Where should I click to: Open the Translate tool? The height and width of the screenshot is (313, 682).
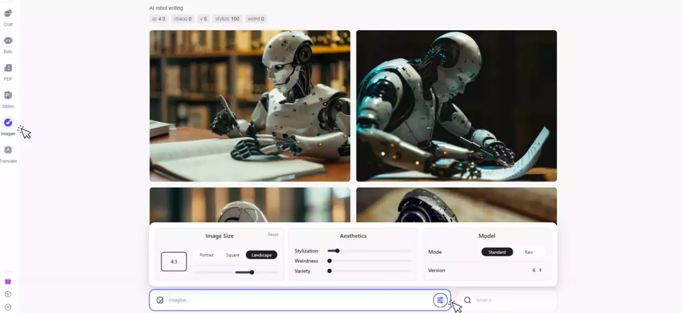(x=8, y=152)
